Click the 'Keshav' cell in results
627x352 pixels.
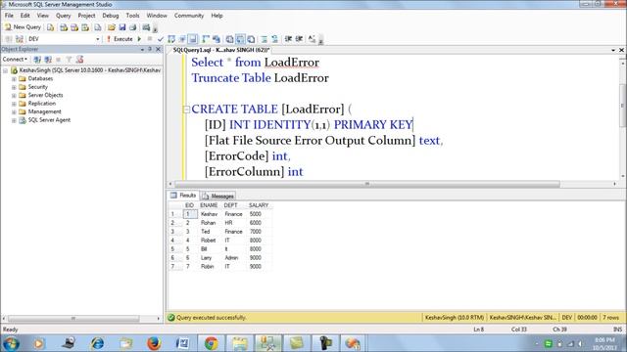(x=209, y=214)
